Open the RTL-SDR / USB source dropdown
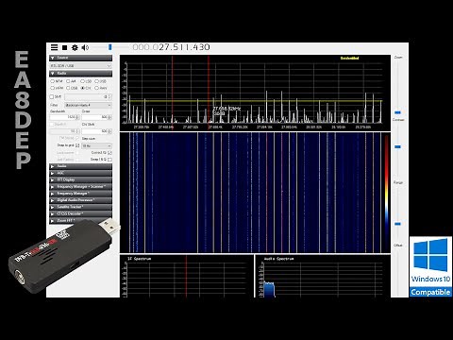Screen dimensions: 453x340 click(81, 66)
